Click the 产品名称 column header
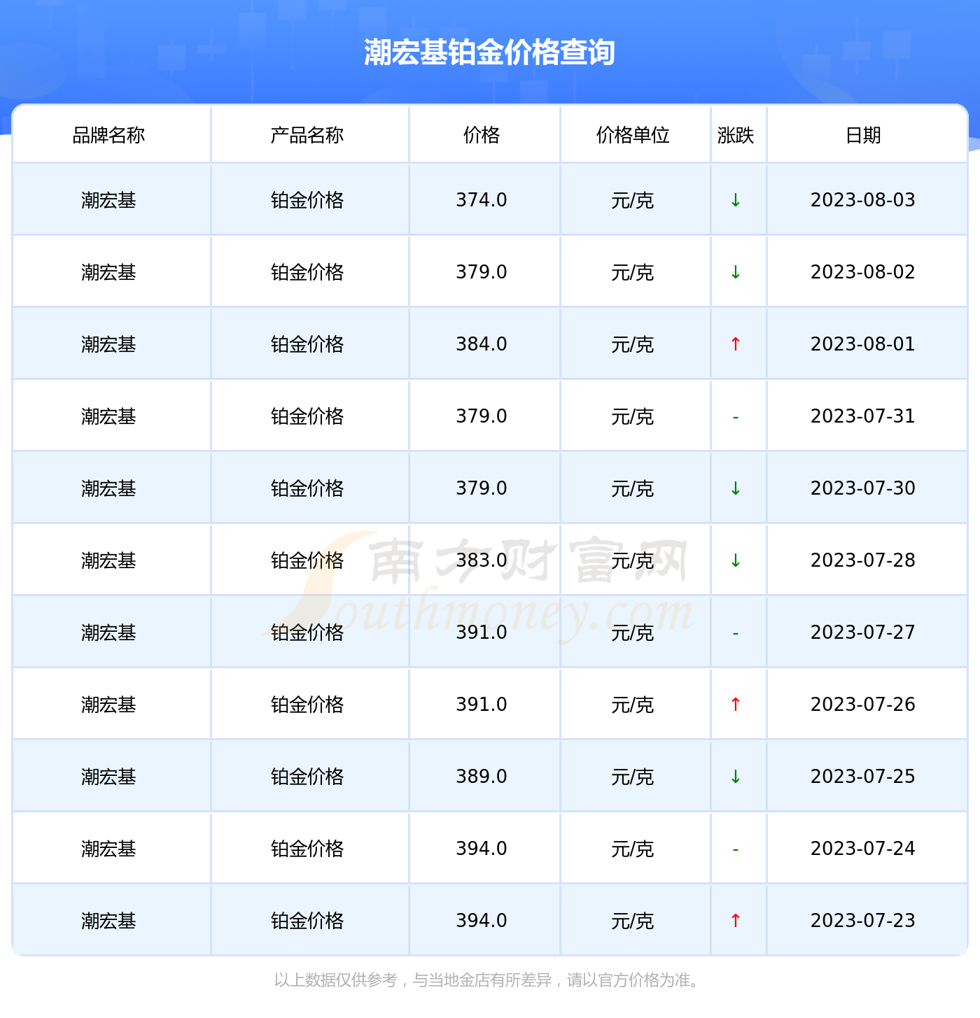 click(307, 135)
